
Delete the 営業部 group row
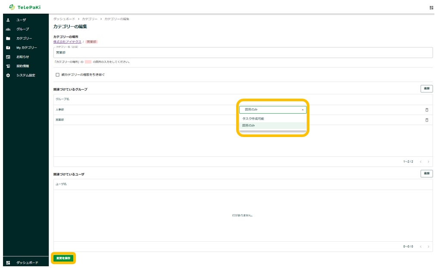click(427, 120)
